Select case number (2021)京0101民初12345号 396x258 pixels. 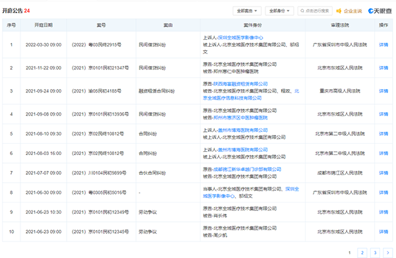[100, 232]
